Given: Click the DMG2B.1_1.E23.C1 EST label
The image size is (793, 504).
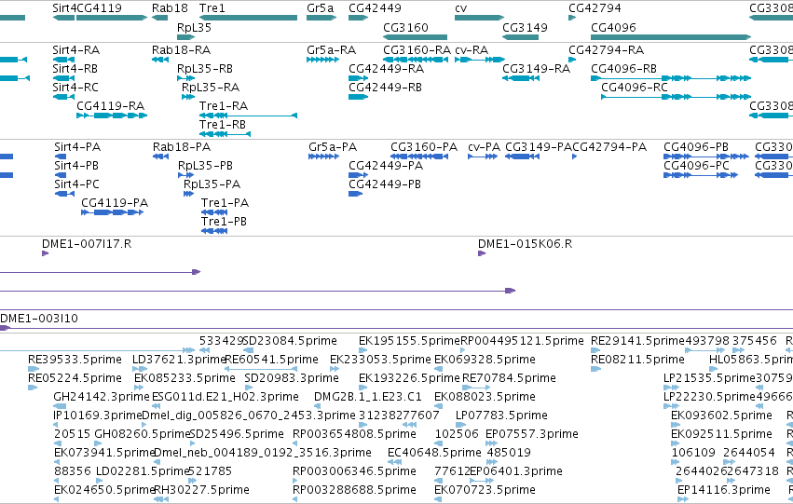Looking at the screenshot, I should click(x=368, y=397).
